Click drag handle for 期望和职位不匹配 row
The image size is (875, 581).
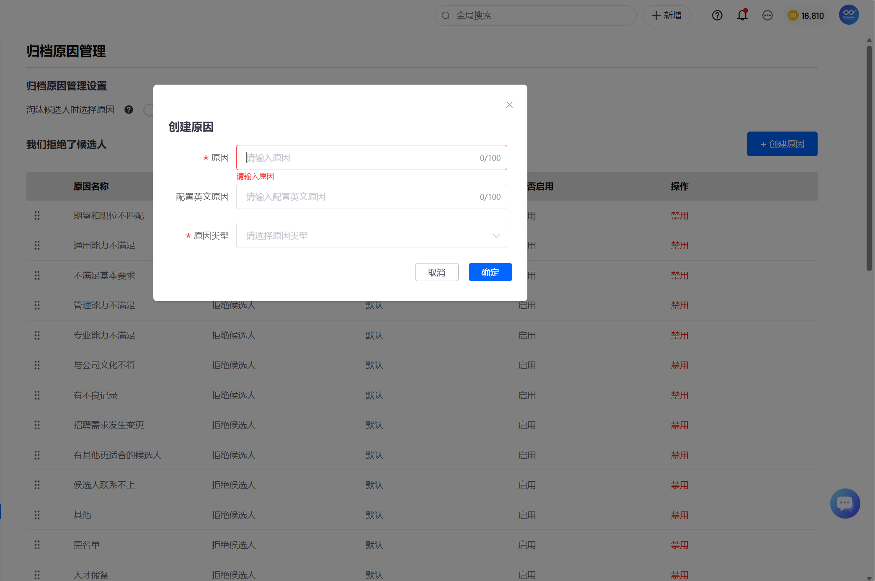37,215
